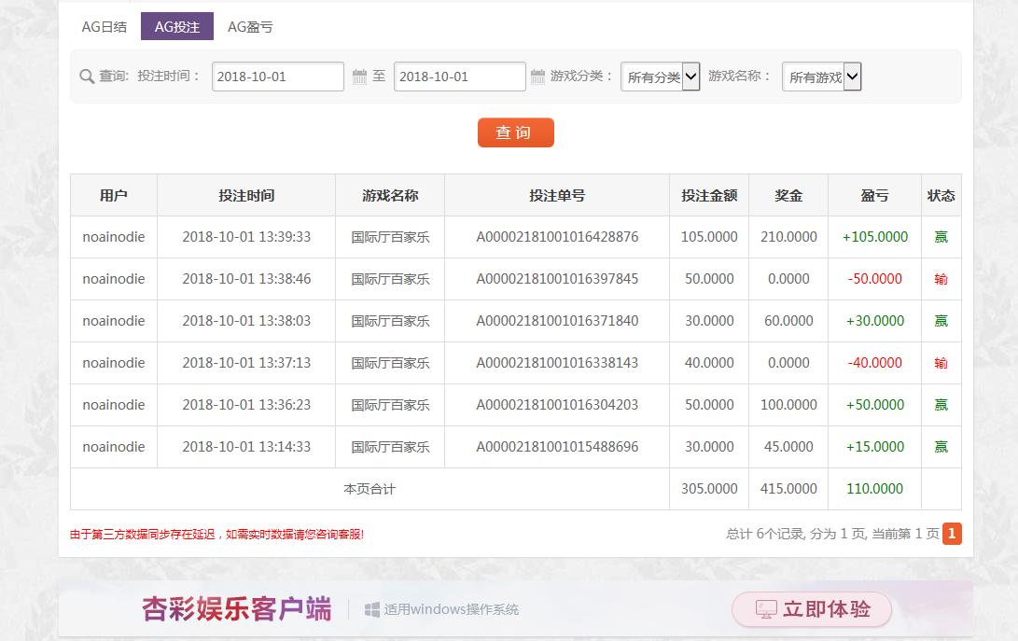Click the total bet amount 305.0000
The width and height of the screenshot is (1018, 641).
coord(709,488)
